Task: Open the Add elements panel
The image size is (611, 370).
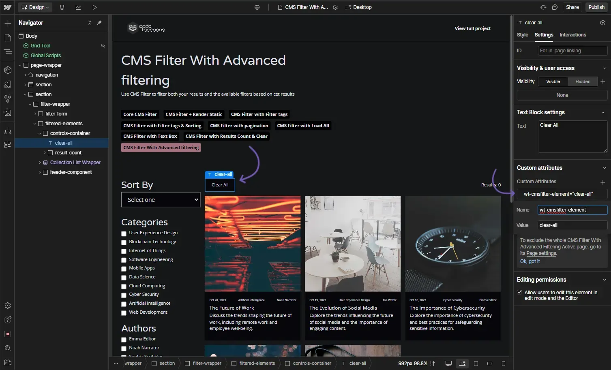Action: tap(8, 23)
